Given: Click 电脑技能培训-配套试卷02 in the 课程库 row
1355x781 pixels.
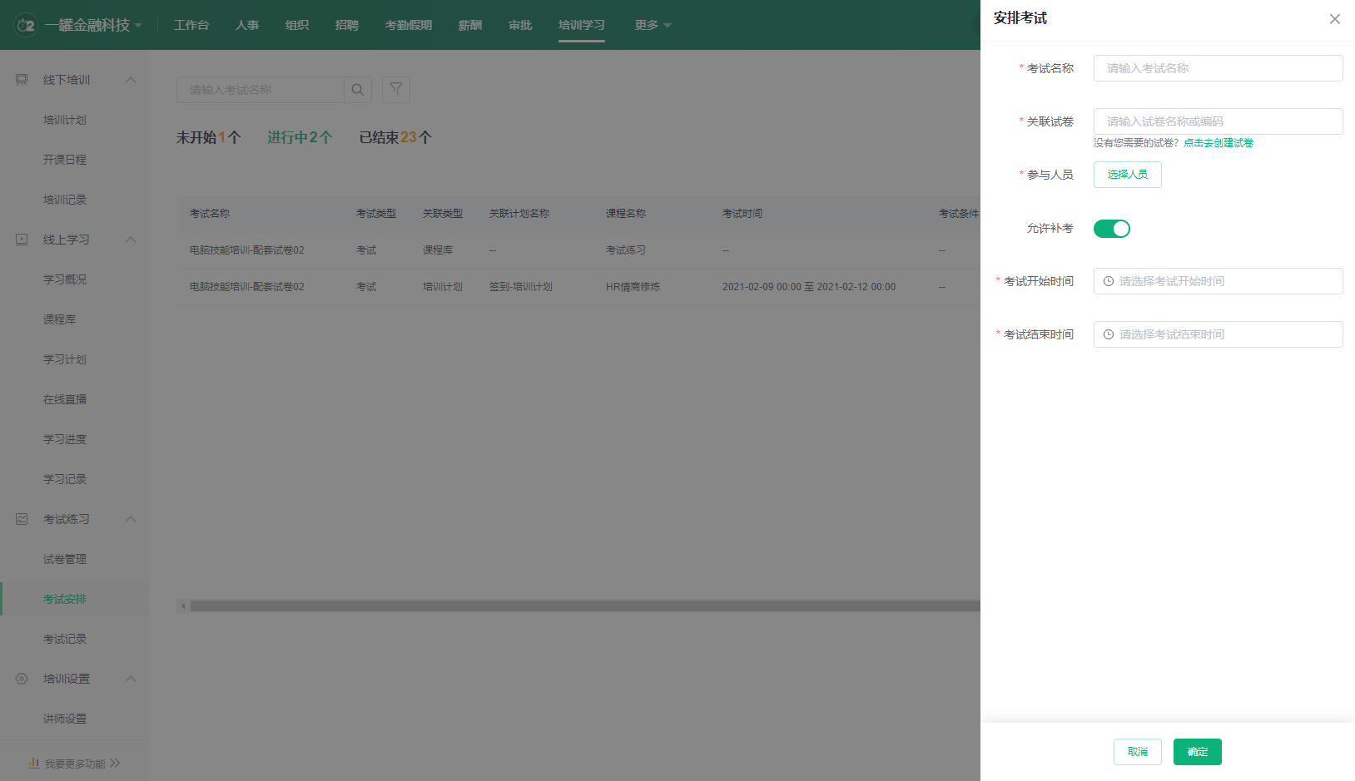Looking at the screenshot, I should pos(247,250).
